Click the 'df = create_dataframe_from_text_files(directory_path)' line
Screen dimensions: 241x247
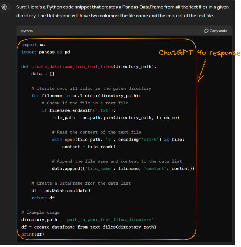(x=89, y=227)
